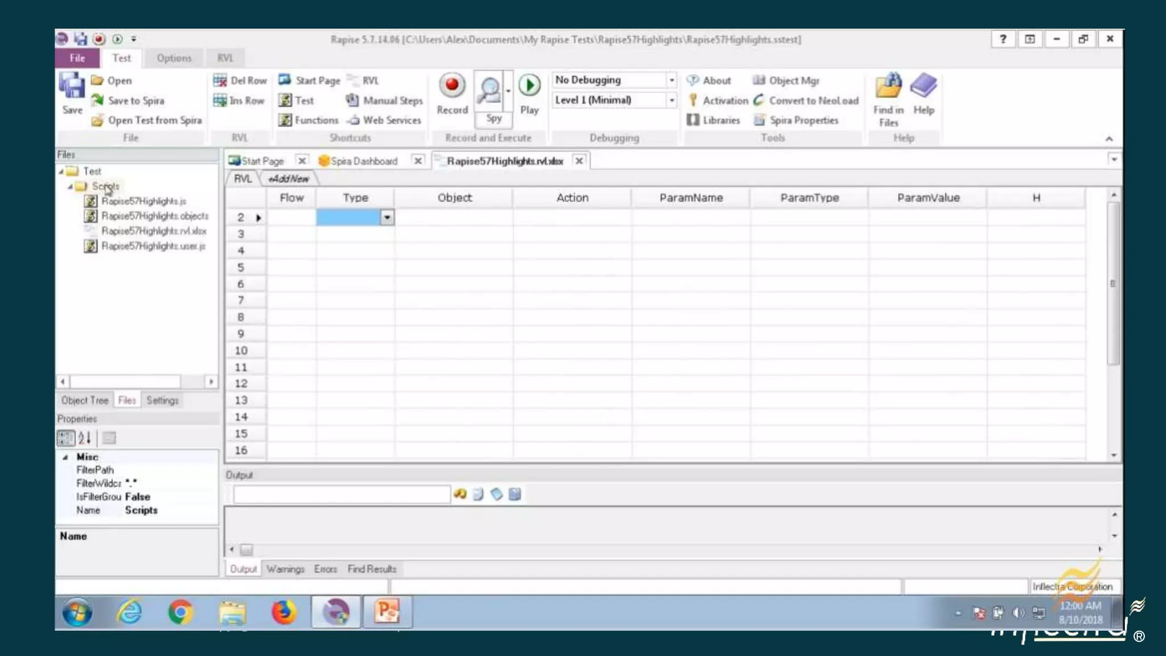
Task: Close the Rapise57Highlights.rvl.xlsx tab
Action: click(x=579, y=161)
